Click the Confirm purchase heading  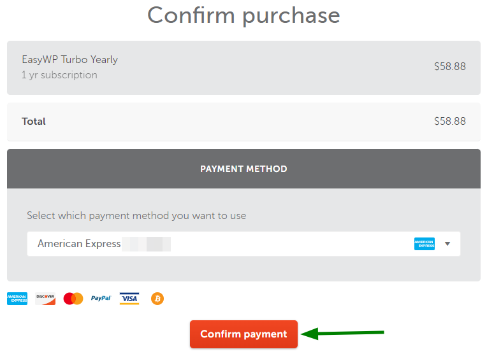pos(243,15)
